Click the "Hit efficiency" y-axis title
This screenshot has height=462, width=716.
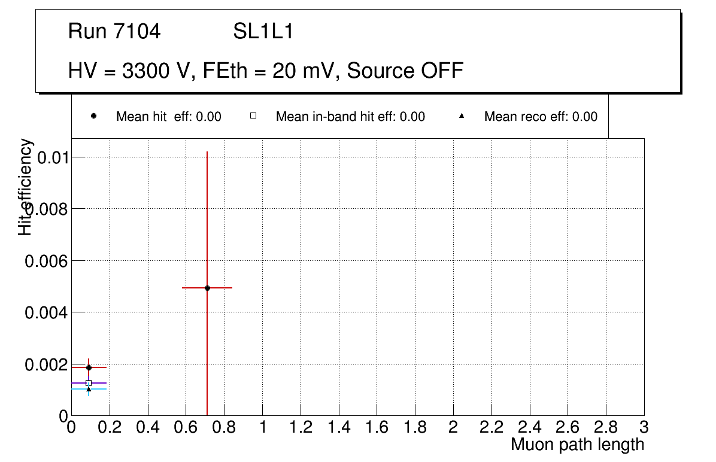coord(26,187)
